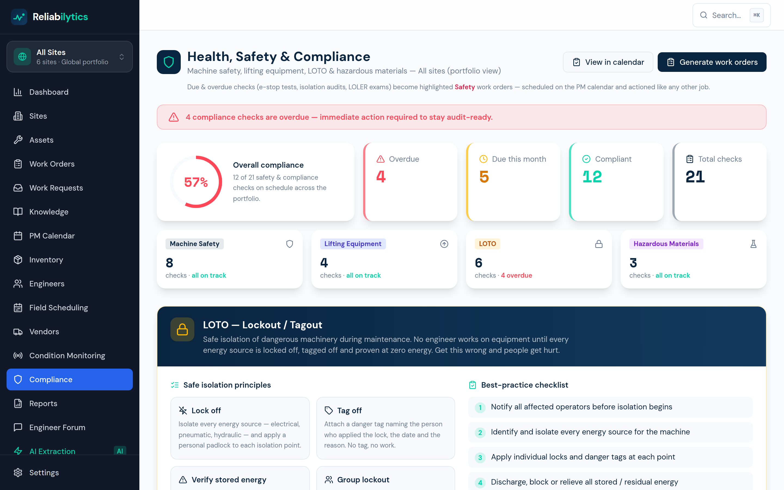This screenshot has height=490, width=784.
Task: Click the Compliance shield icon in sidebar
Action: (x=18, y=379)
